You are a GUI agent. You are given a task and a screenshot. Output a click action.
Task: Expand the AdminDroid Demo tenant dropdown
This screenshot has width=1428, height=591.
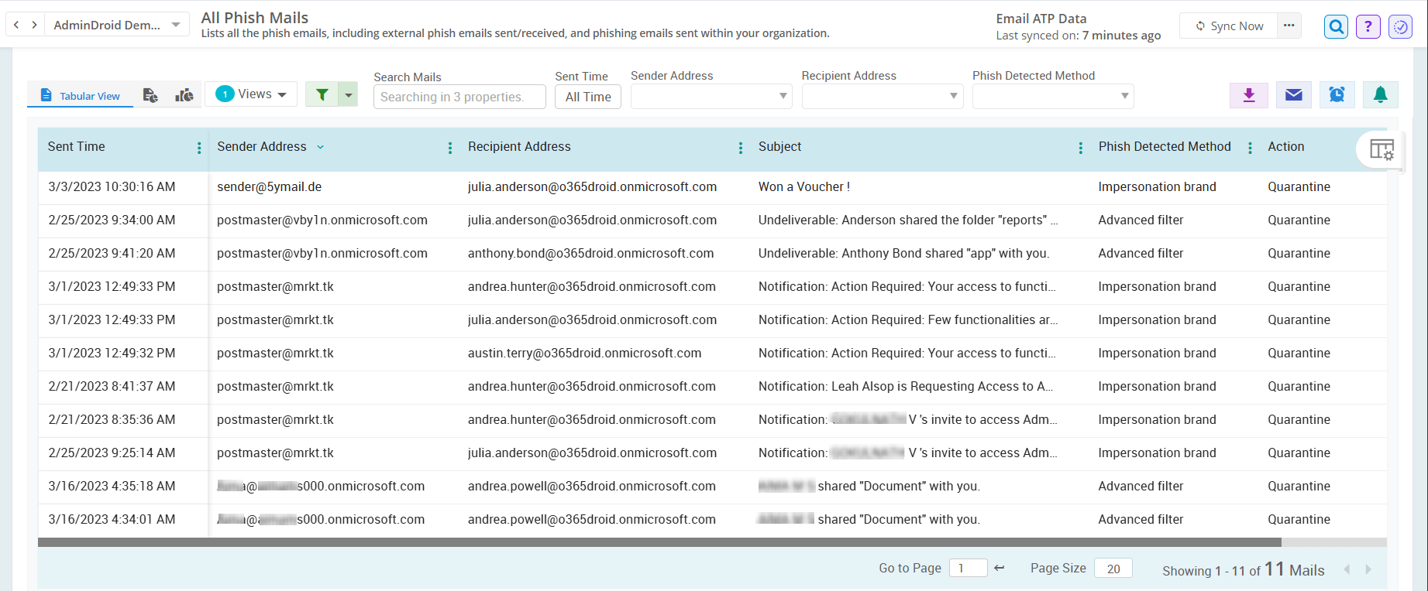coord(176,25)
